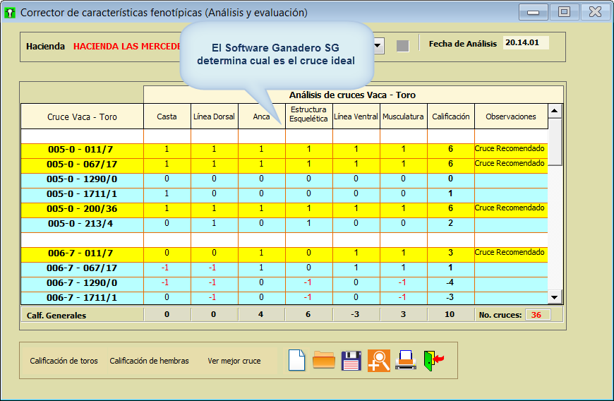Click the application icon in the title bar
The width and height of the screenshot is (614, 401).
click(x=10, y=13)
